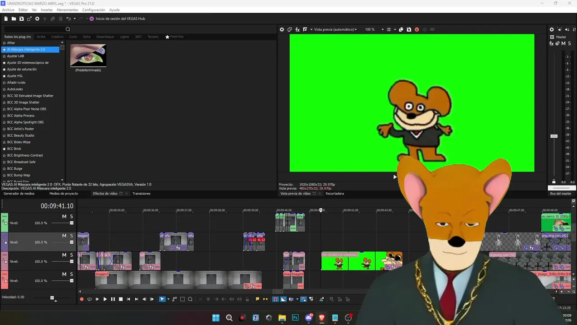
Task: Click Play from start button
Action: (x=97, y=299)
